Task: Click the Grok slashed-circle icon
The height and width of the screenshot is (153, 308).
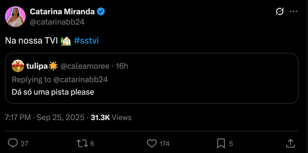Action: (x=279, y=12)
